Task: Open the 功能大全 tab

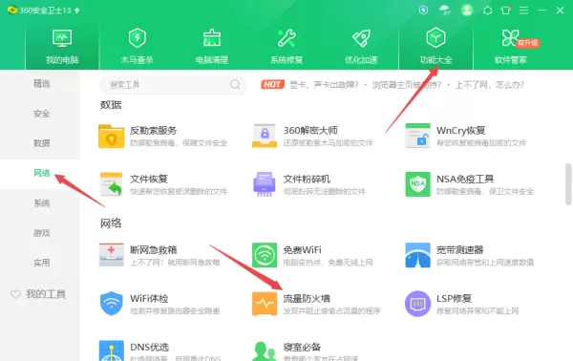Action: (436, 46)
